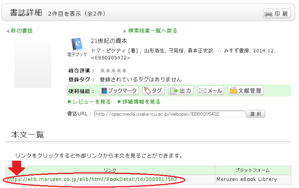
Task: Click the リンク column header
Action: [110, 170]
